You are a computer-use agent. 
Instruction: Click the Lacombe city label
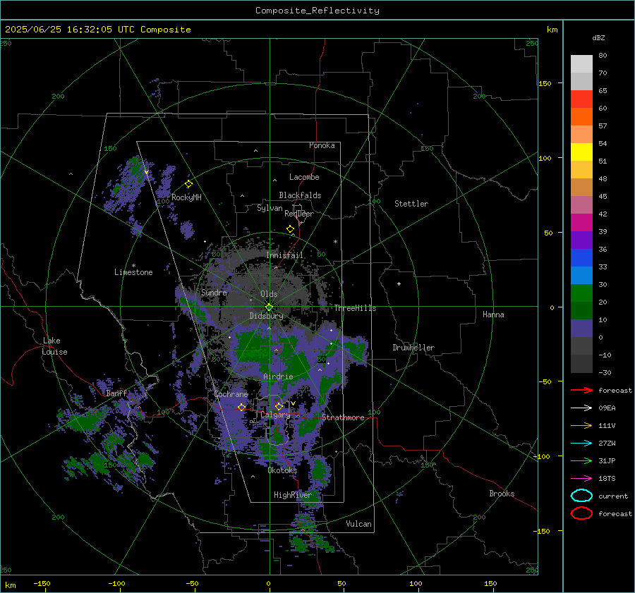coord(304,177)
